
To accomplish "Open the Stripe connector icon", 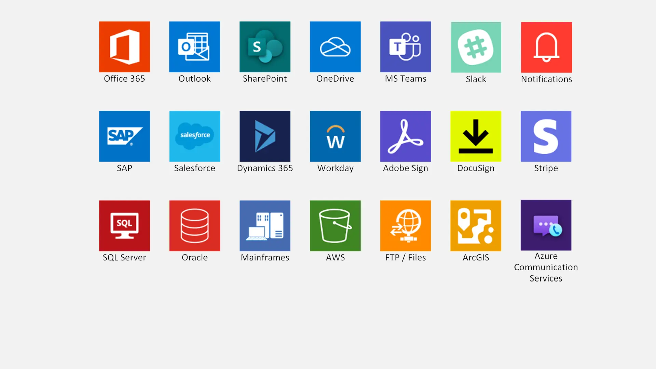I will tap(546, 136).
